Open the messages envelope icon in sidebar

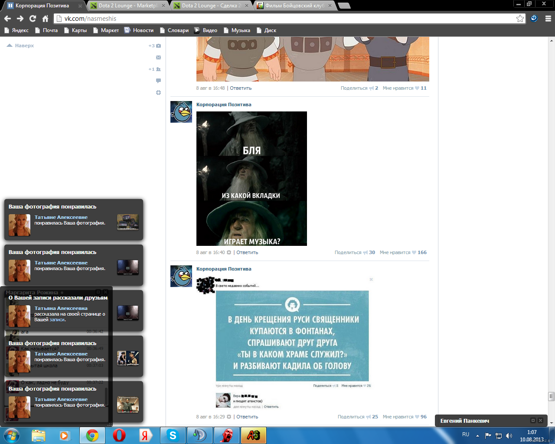(x=158, y=57)
